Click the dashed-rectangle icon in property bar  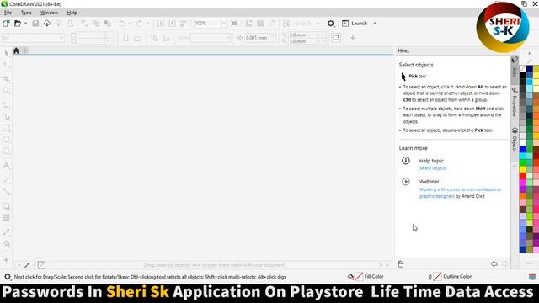336,38
